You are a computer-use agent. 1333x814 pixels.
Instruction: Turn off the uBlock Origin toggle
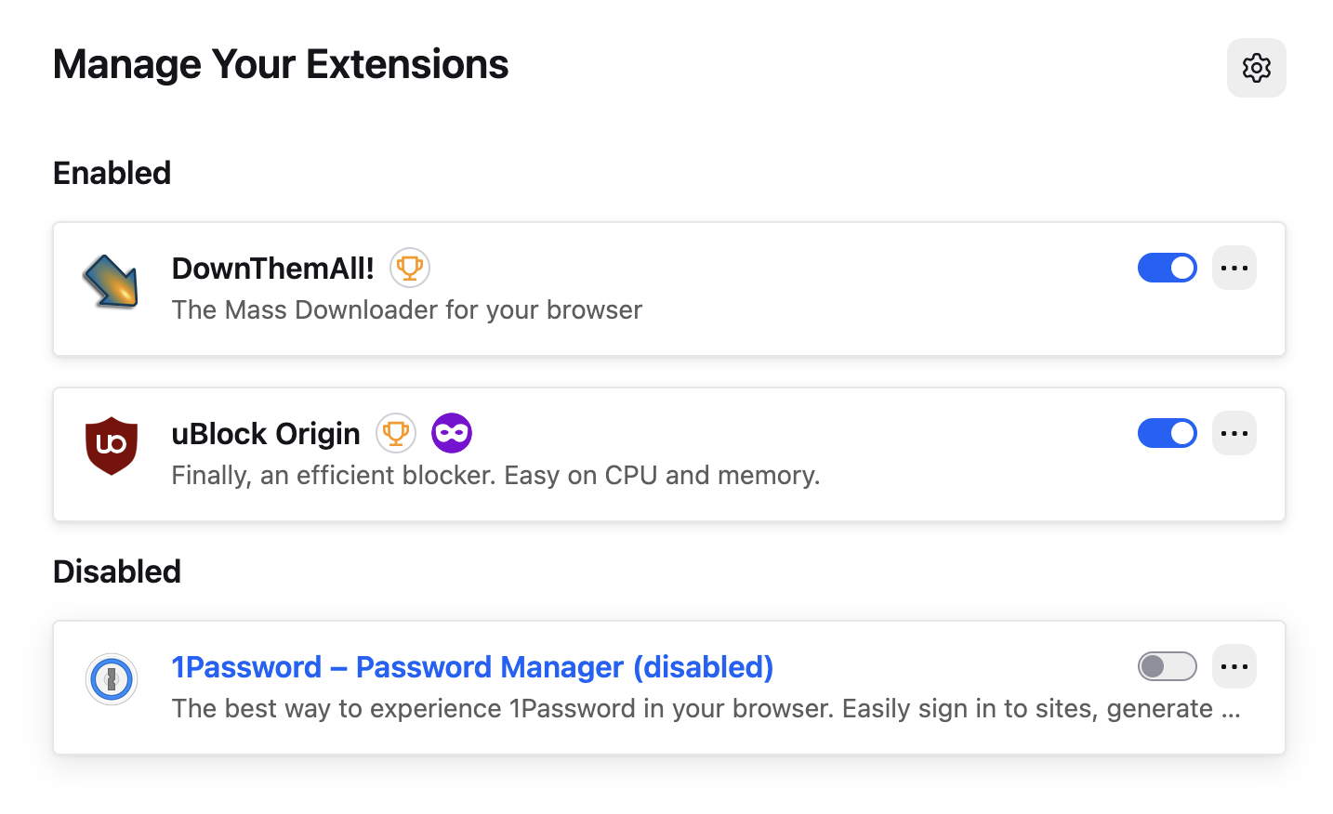[x=1167, y=433]
